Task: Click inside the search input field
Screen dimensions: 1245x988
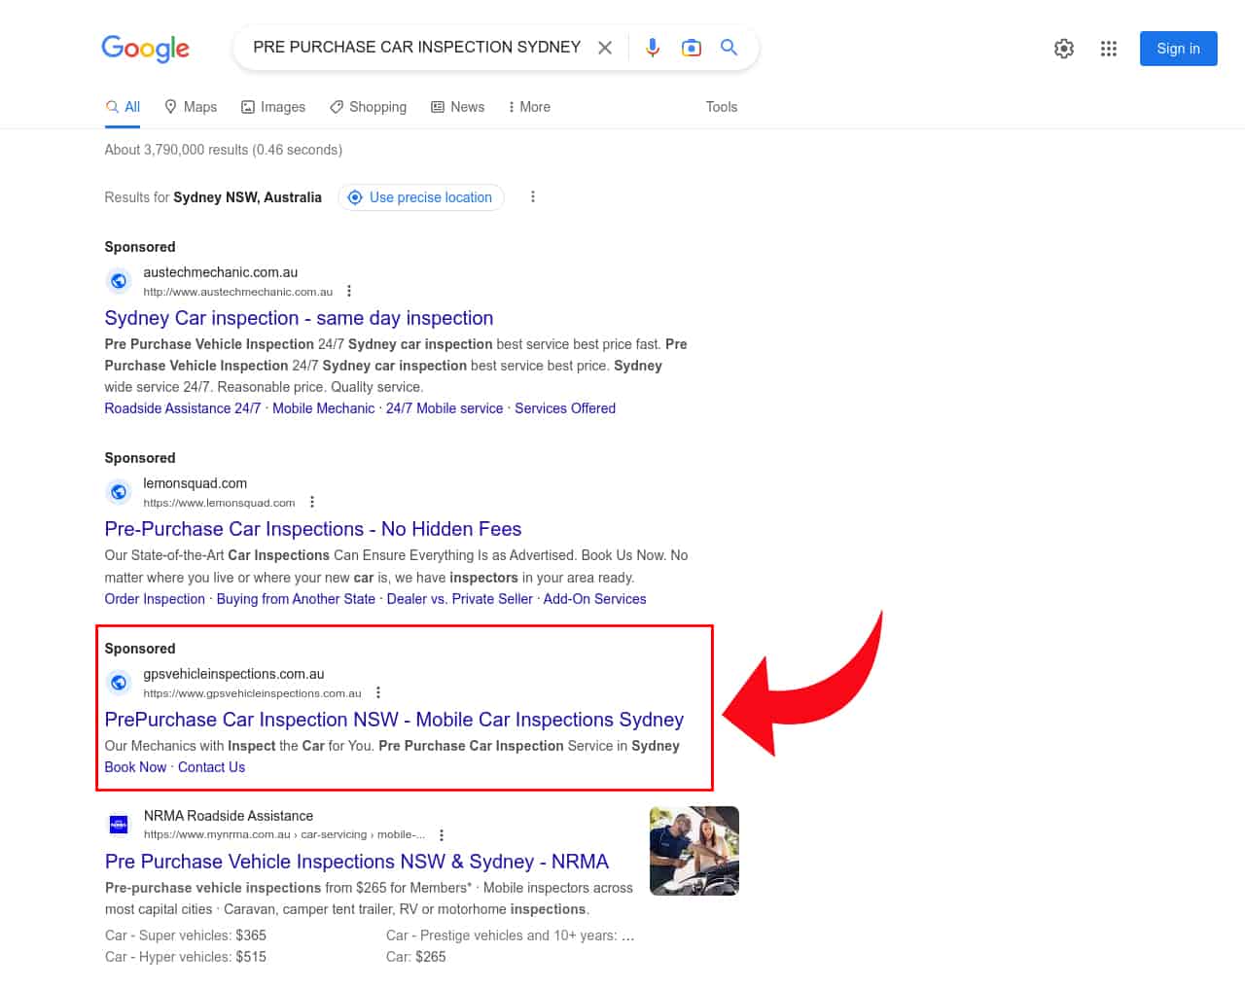Action: tap(416, 48)
